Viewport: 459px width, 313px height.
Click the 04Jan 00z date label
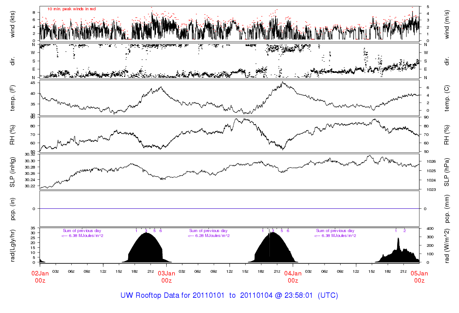(x=293, y=277)
